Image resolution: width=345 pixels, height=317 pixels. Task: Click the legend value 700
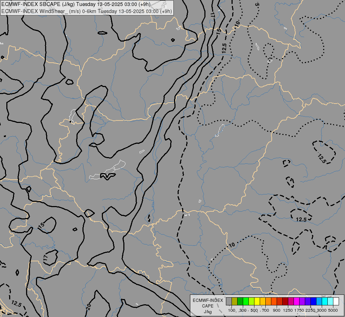(266, 310)
